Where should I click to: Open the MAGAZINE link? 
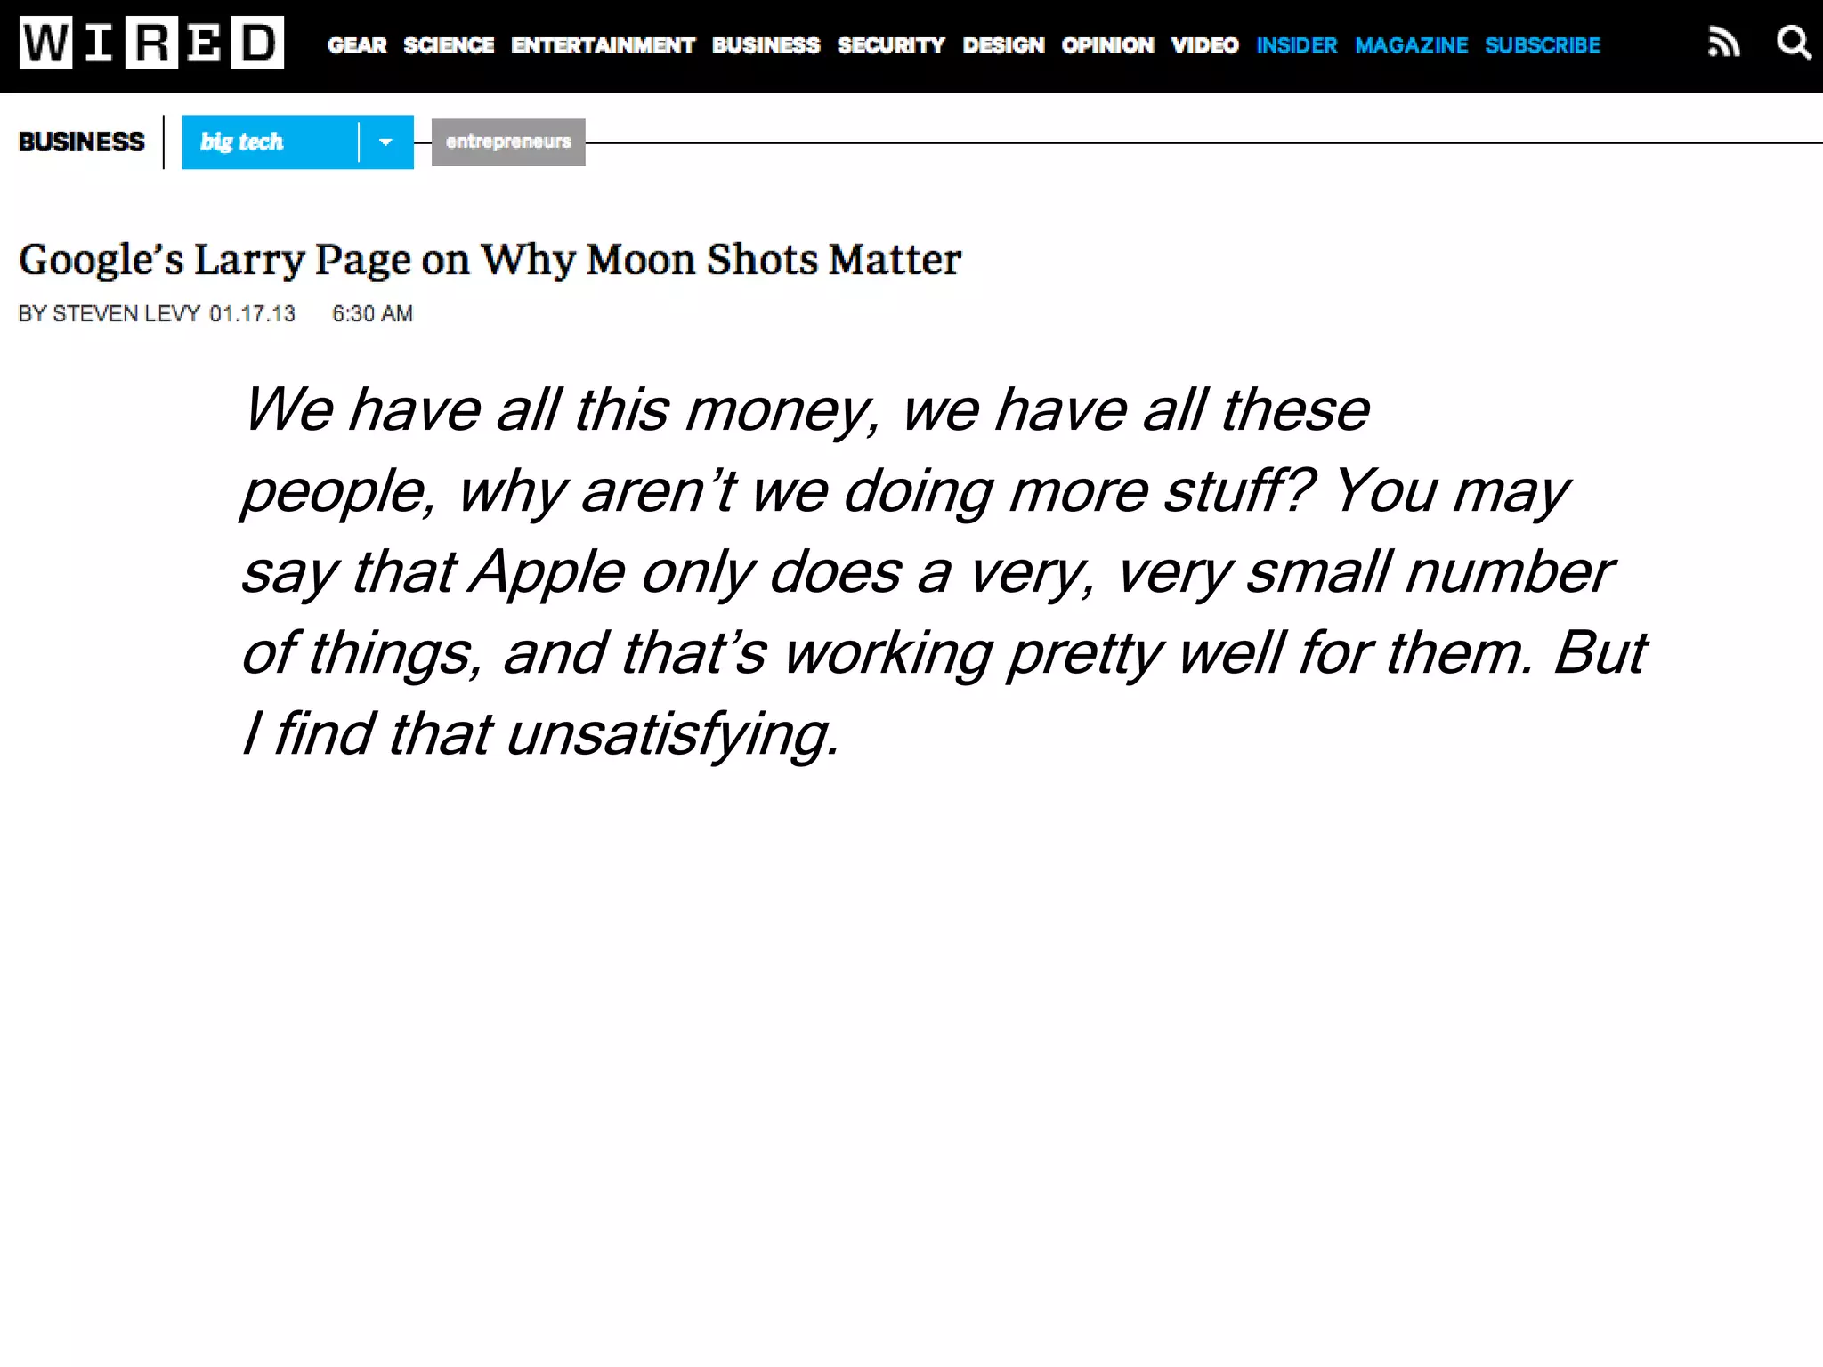1411,45
